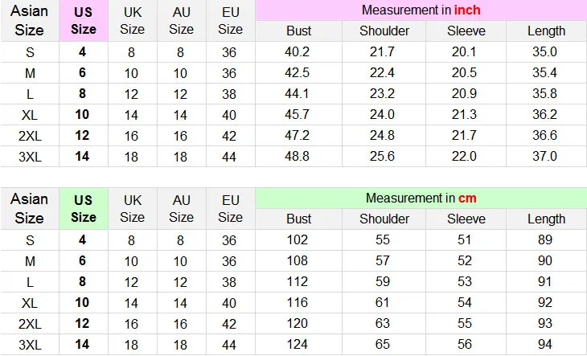Click the bold US size 10 in inch table
This screenshot has width=587, height=356.
82,114
